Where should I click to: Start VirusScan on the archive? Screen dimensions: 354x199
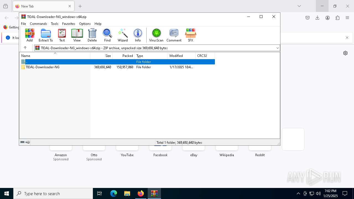tap(156, 35)
